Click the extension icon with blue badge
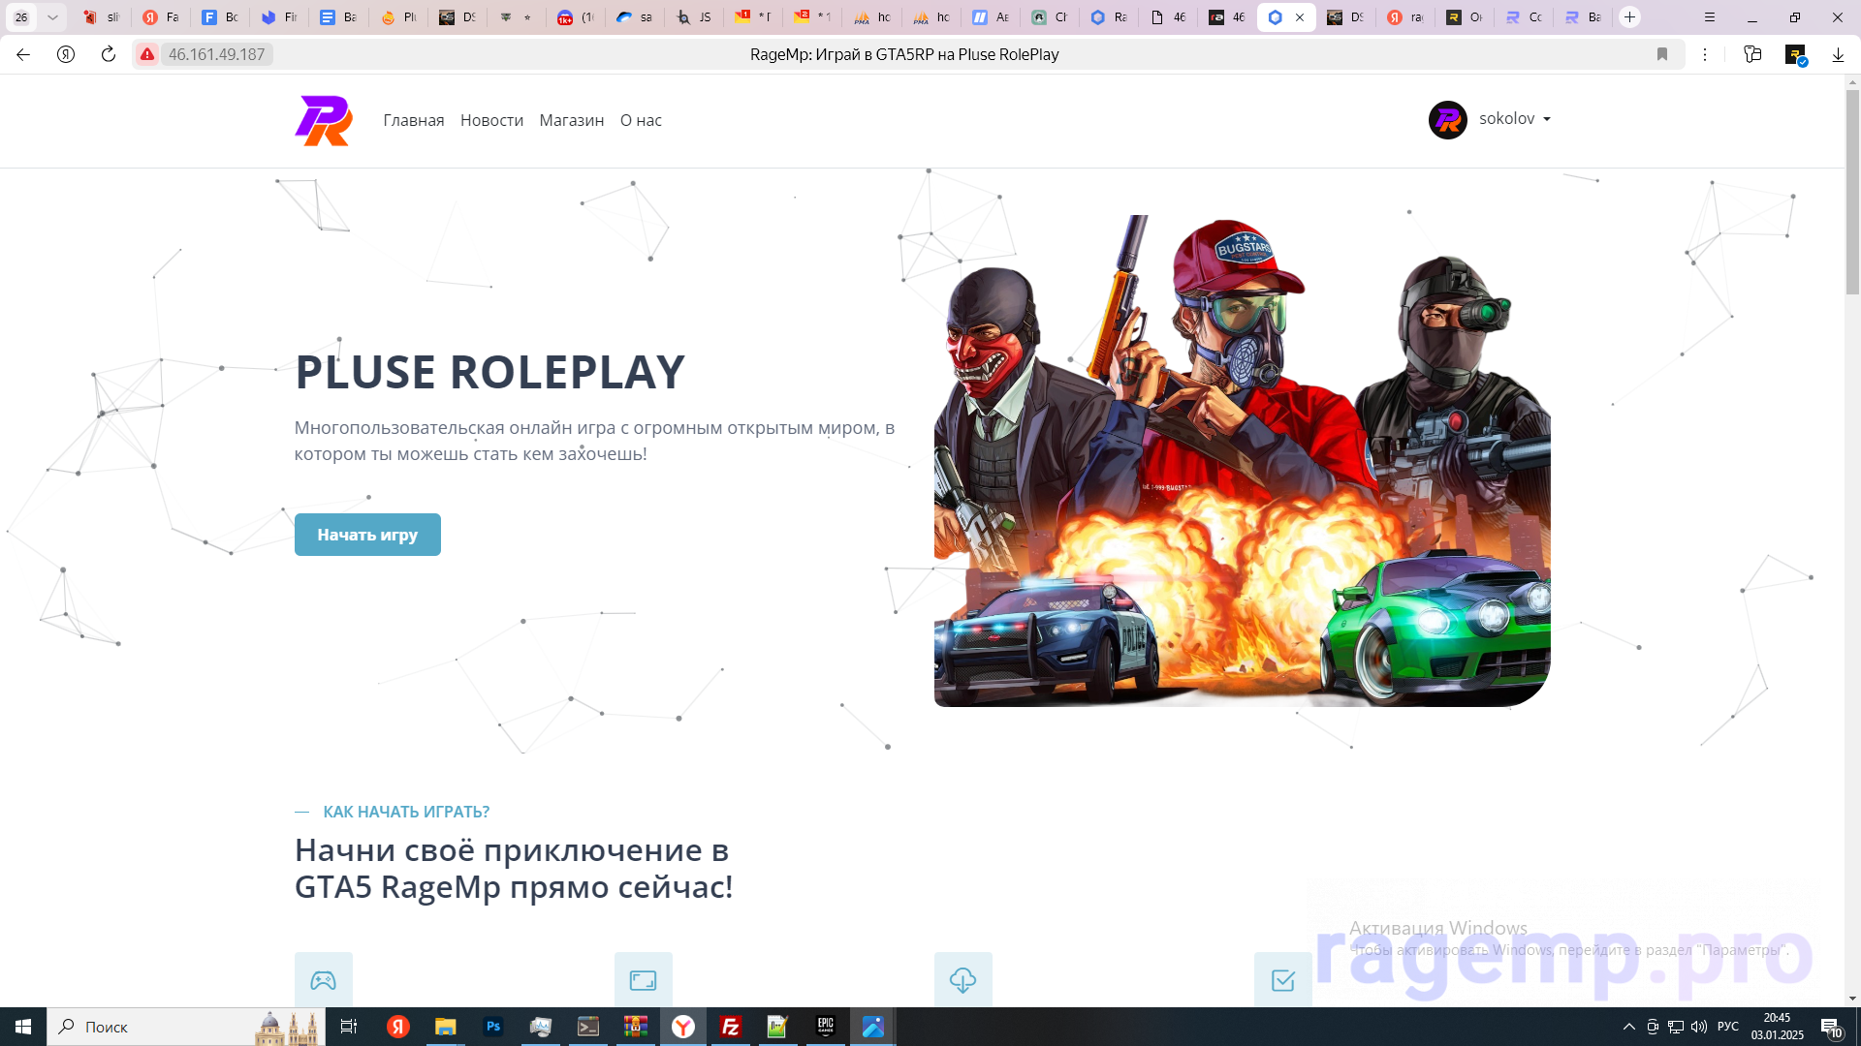This screenshot has width=1861, height=1046. point(1796,55)
